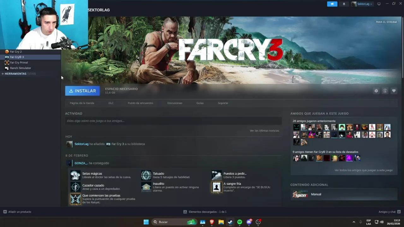Click the taskbar Buscar search box
The height and width of the screenshot is (227, 404).
pos(174,222)
